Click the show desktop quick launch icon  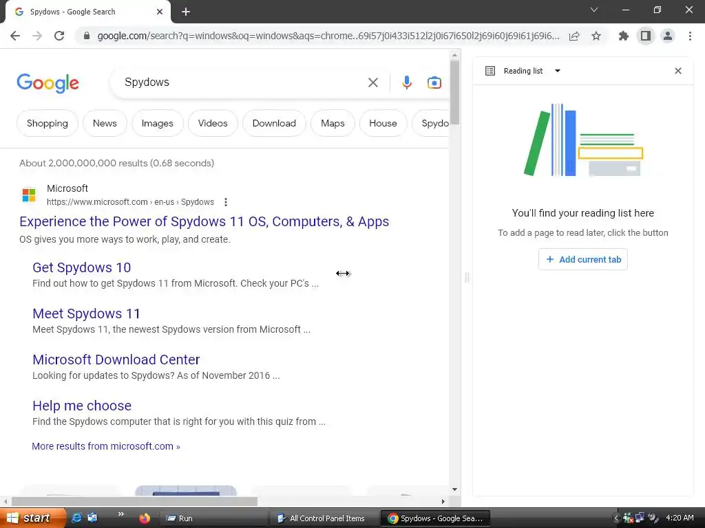coord(93,518)
